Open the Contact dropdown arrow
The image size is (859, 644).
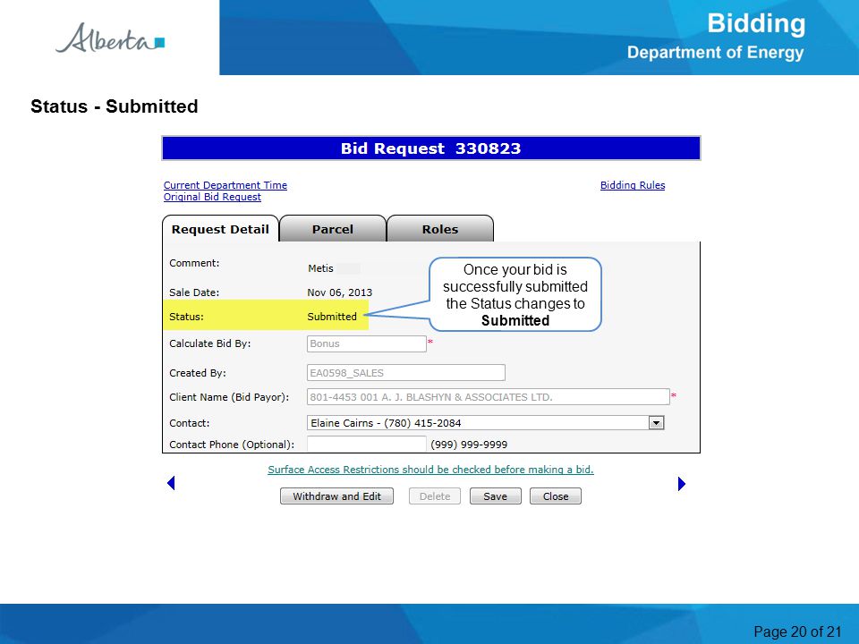click(656, 423)
